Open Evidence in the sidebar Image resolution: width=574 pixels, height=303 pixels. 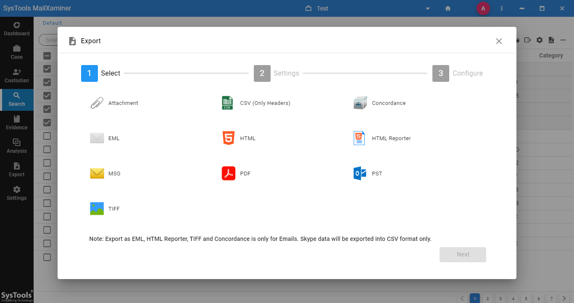coord(17,123)
